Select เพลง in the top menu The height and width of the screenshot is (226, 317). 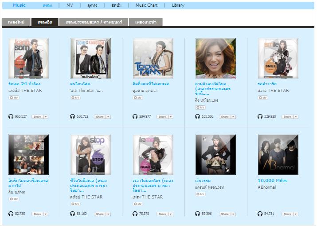pos(47,5)
